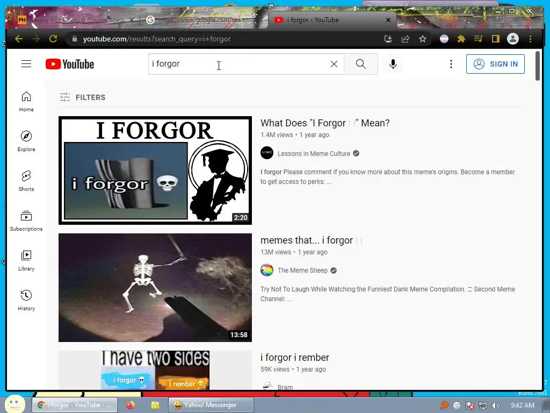Go to the YouTube logo homepage

click(70, 65)
